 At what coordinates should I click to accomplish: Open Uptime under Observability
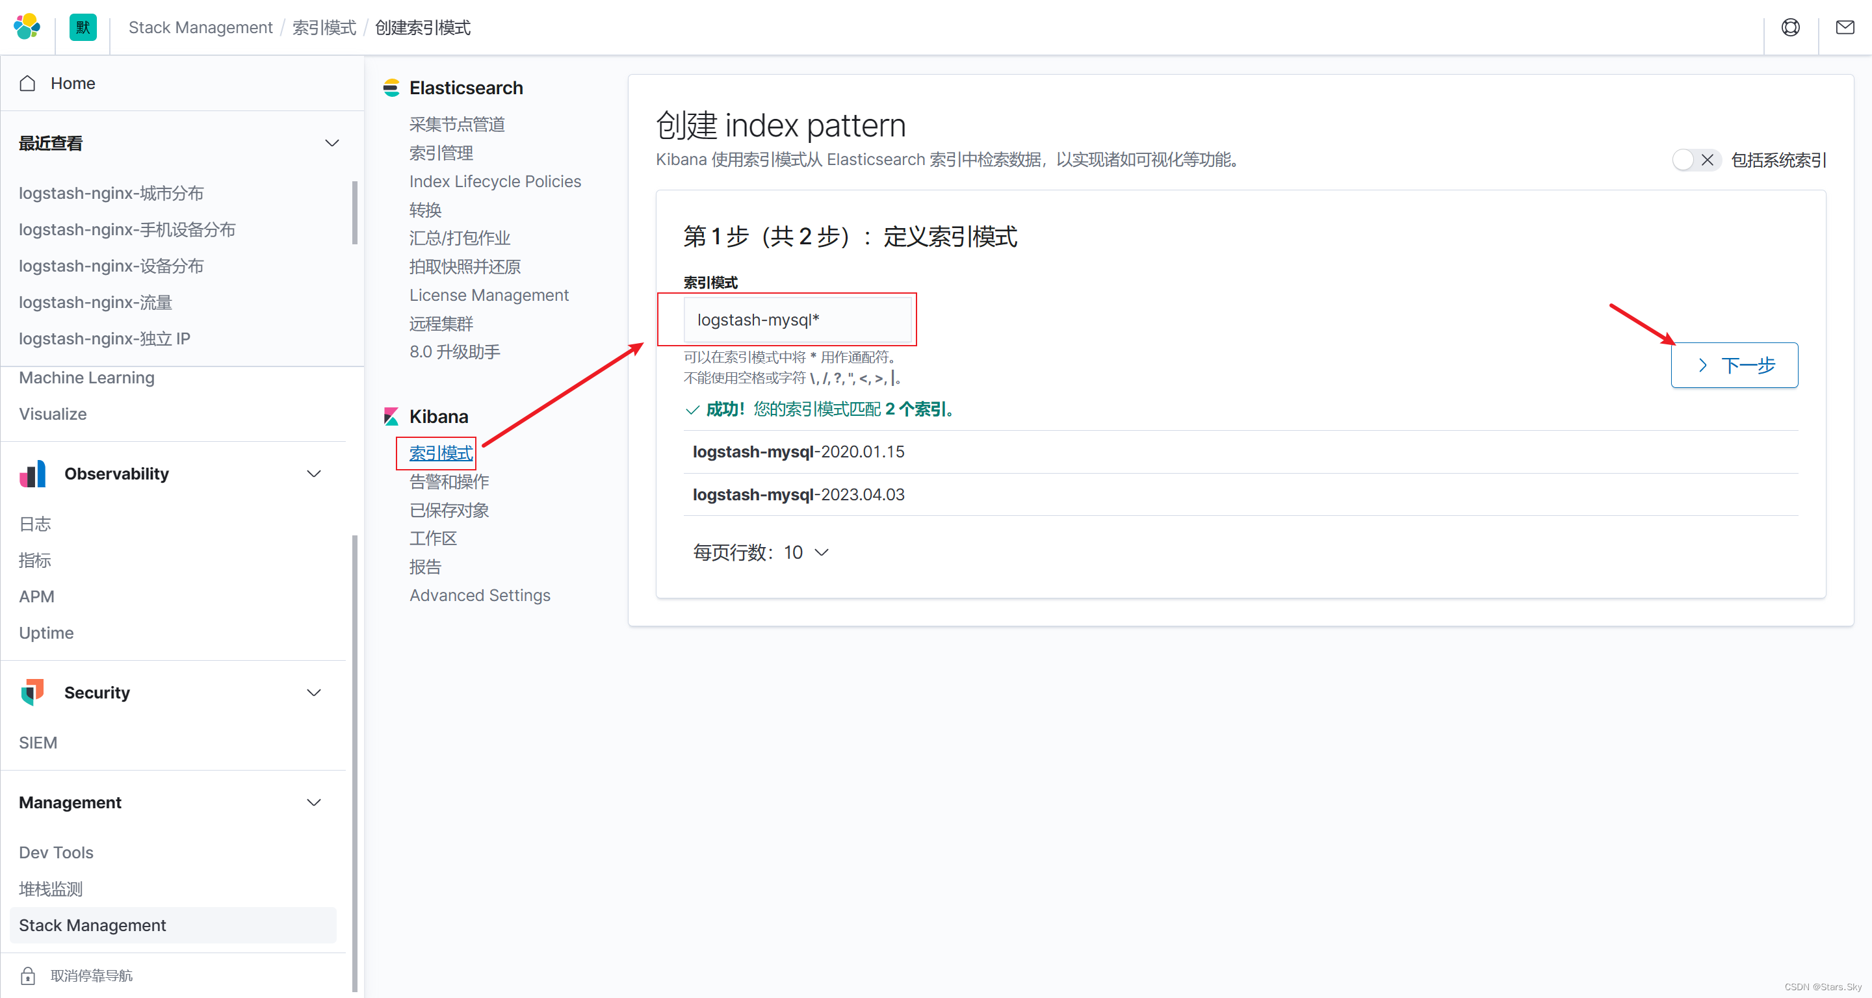tap(45, 633)
